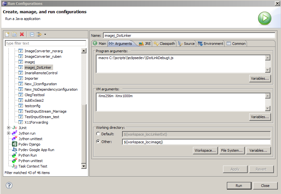Click the Duplicate configuration icon
This screenshot has width=281, height=194.
click(x=15, y=35)
